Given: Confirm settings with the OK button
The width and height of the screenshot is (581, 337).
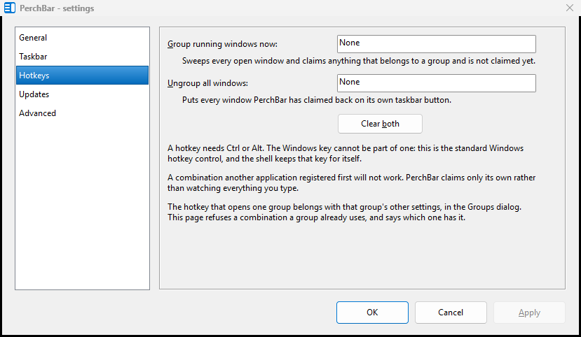Looking at the screenshot, I should [372, 313].
